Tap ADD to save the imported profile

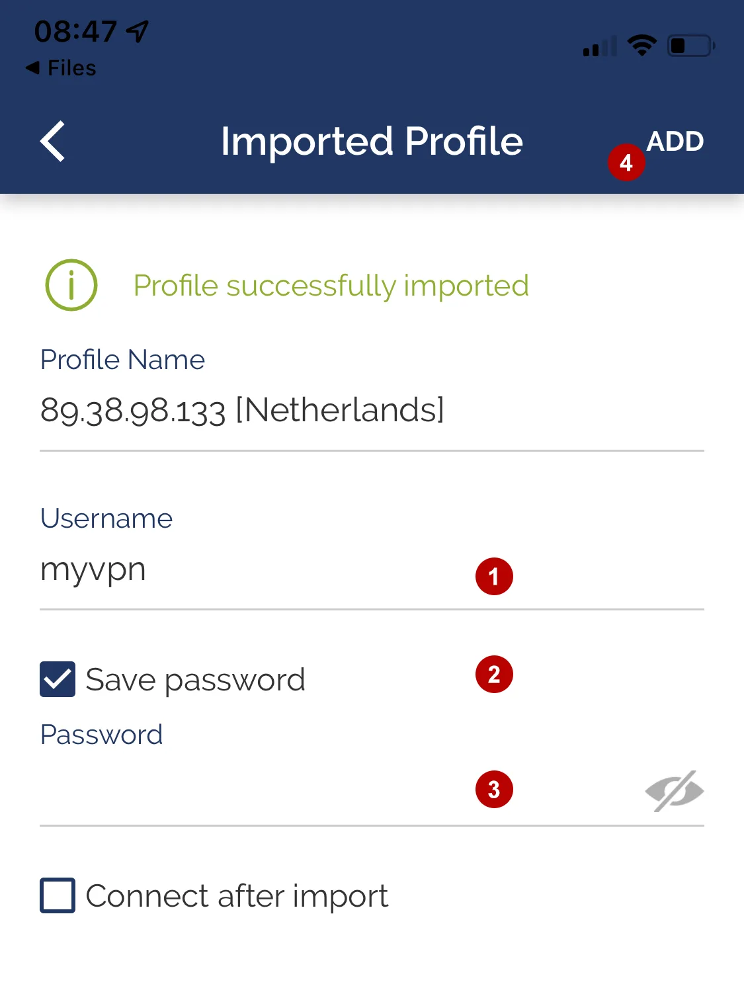pos(676,141)
